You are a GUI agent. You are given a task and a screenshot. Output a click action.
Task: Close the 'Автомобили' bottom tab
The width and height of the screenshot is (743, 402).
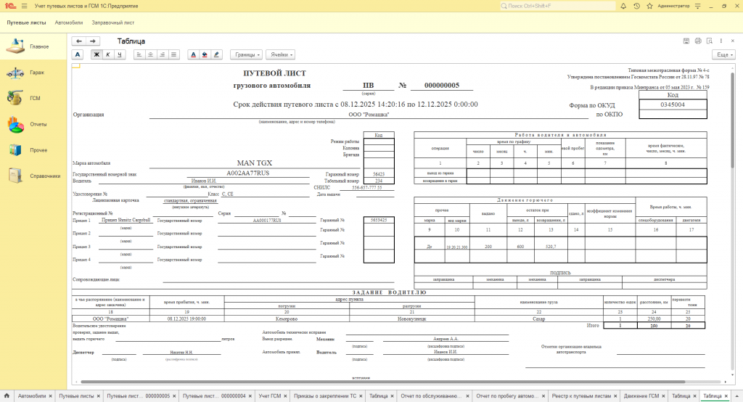pos(50,396)
